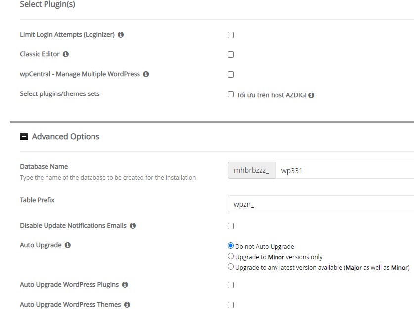The image size is (414, 327).
Task: Click info icon beside Auto Upgrade WordPress Themes
Action: pyautogui.click(x=127, y=305)
